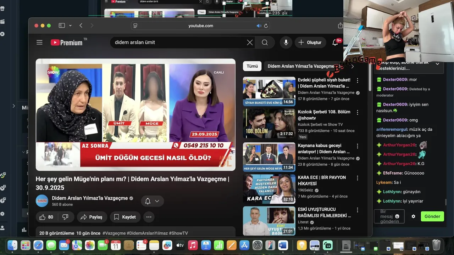Click Kaydet save button
454x255 pixels.
click(x=125, y=217)
